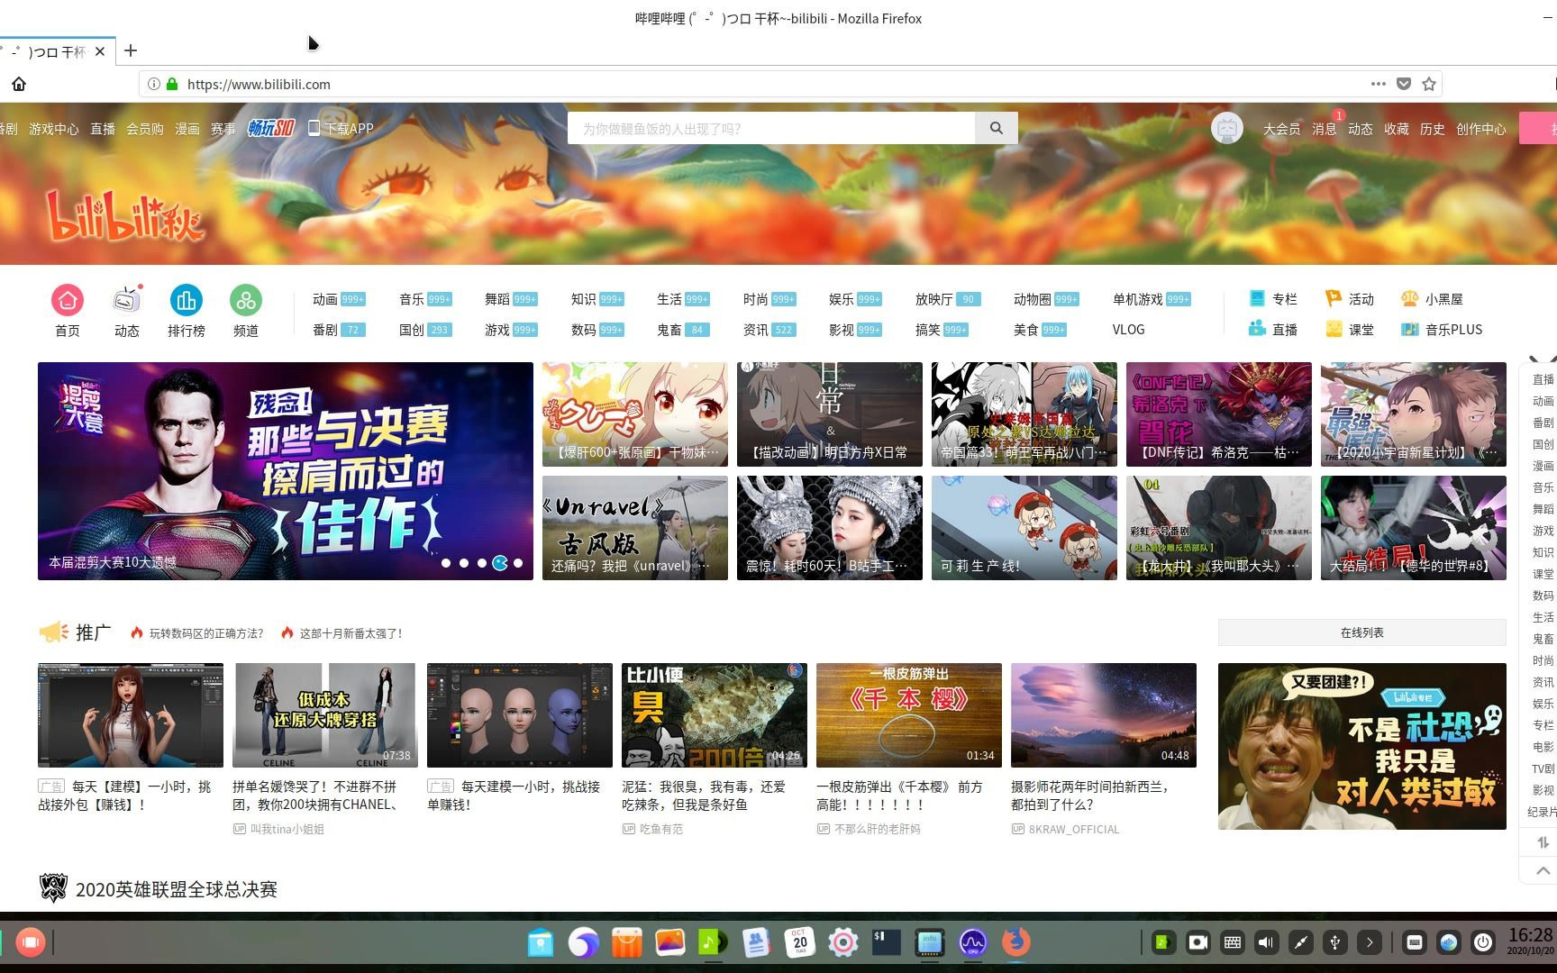Click the 畅玩S10 promo link
Viewport: 1557px width, 973px height.
[271, 128]
